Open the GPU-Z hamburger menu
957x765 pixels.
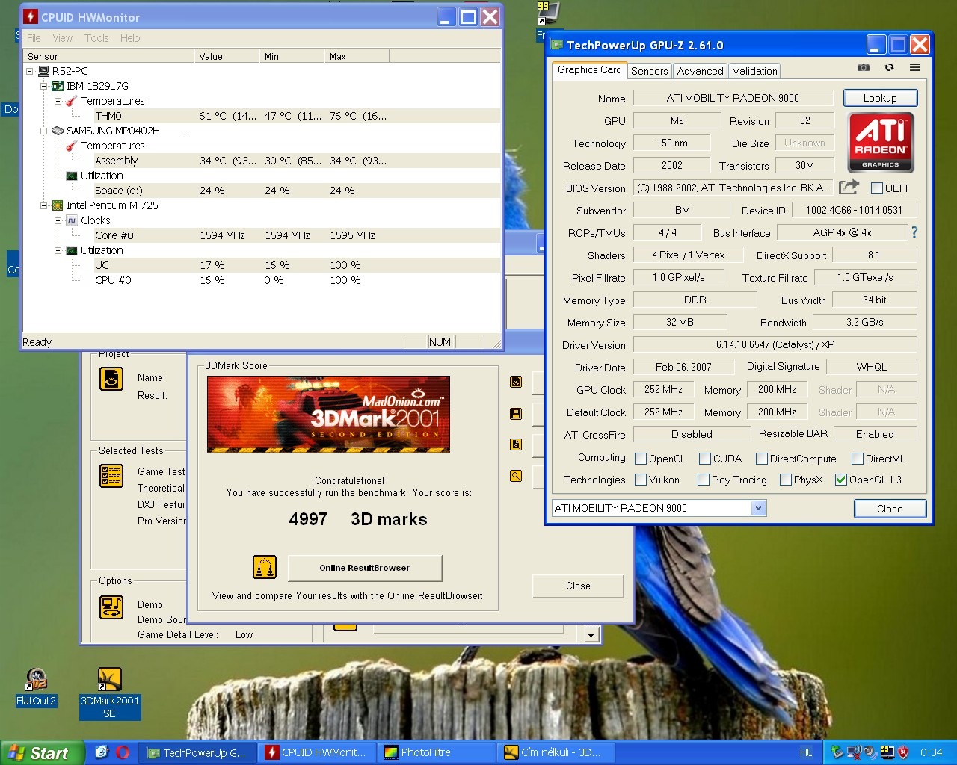click(914, 67)
